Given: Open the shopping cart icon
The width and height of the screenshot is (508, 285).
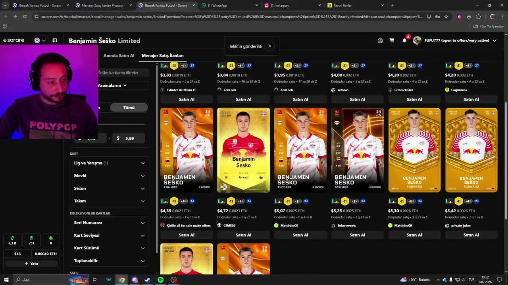Looking at the screenshot, I should coord(392,40).
